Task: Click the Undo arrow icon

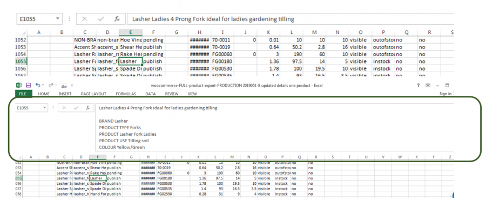Action: pyautogui.click(x=38, y=85)
